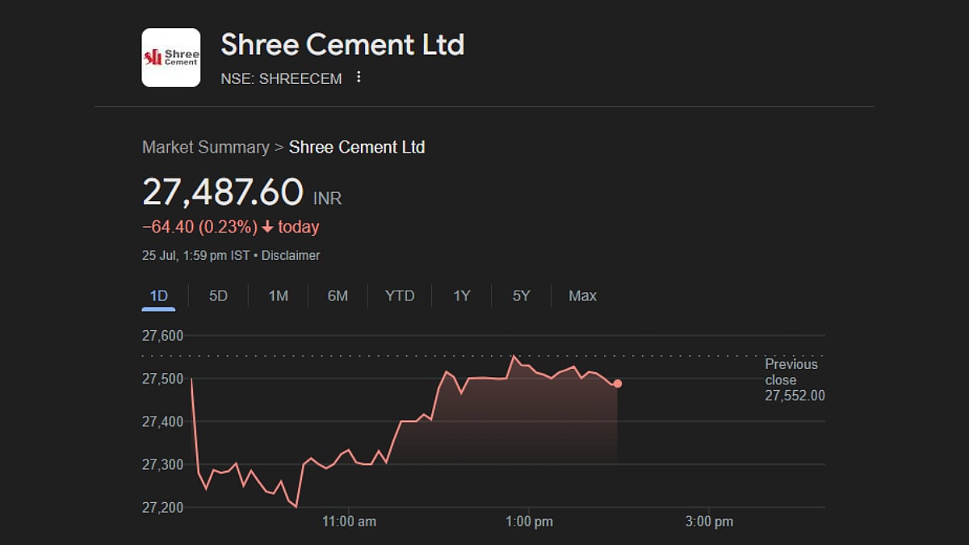Click the Shree Cement logo thumbnail

[170, 57]
